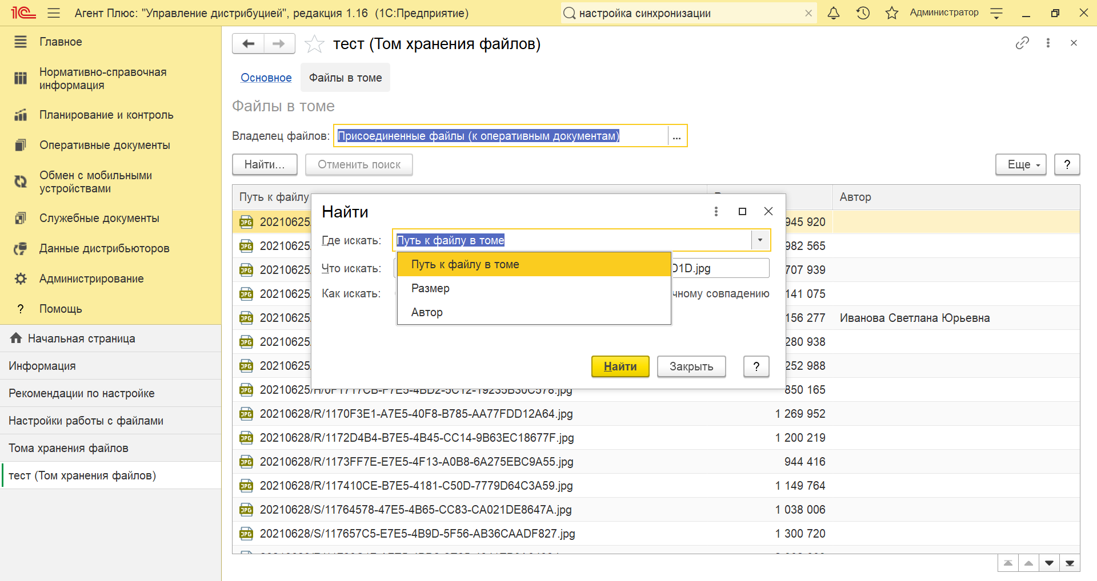Select the Файлы в томе tab
Viewport: 1097px width, 581px height.
pos(345,78)
